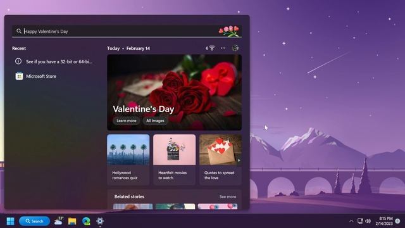The height and width of the screenshot is (228, 405).
Task: Click the roses and hearts search highlight icon
Action: [x=229, y=31]
